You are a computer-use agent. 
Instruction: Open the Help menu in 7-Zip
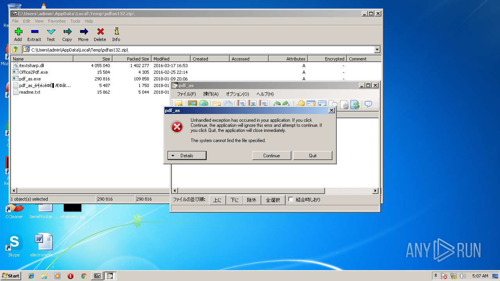pos(89,21)
